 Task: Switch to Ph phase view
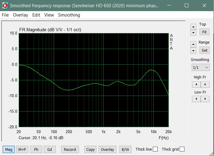click(36, 149)
